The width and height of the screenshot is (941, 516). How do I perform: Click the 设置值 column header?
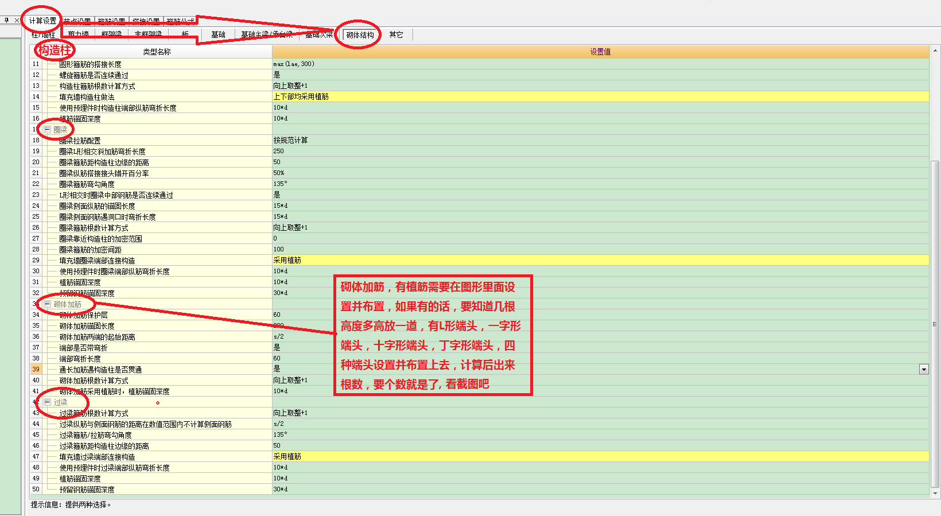coord(601,52)
